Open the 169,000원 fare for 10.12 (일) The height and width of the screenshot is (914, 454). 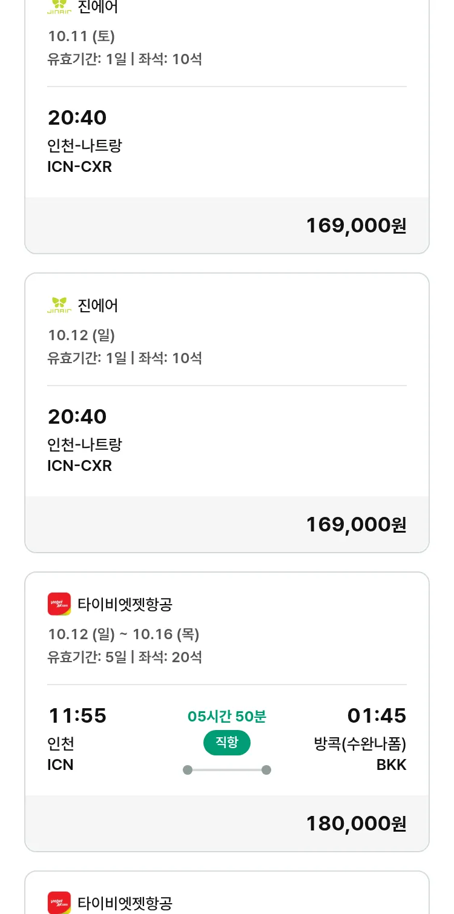pyautogui.click(x=356, y=525)
